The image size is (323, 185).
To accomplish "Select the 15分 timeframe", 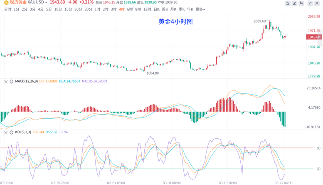I will [x=68, y=9].
